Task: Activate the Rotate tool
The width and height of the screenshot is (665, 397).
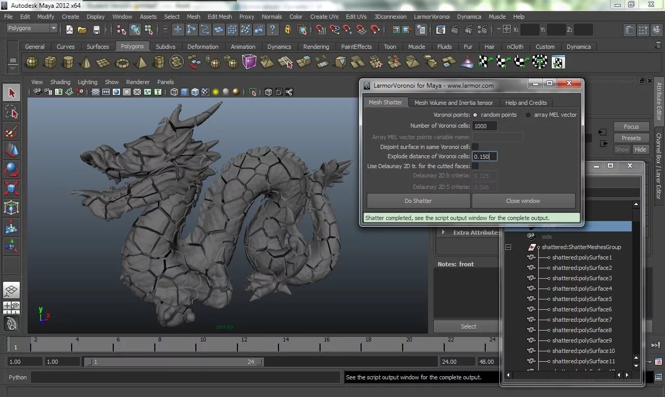Action: [11, 170]
